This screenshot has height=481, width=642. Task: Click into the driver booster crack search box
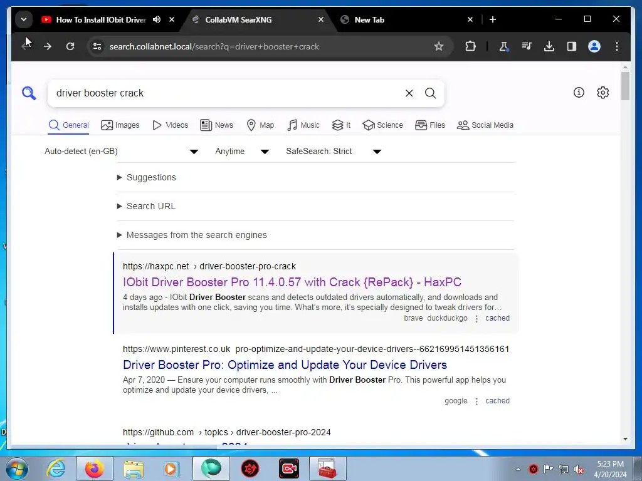tap(225, 93)
